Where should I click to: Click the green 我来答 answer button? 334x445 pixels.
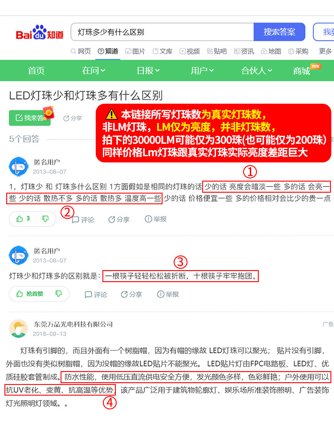29,118
